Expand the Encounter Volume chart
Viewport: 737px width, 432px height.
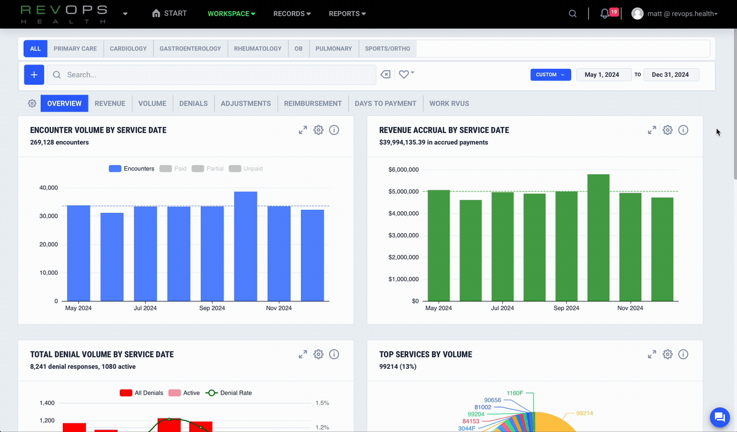tap(303, 130)
